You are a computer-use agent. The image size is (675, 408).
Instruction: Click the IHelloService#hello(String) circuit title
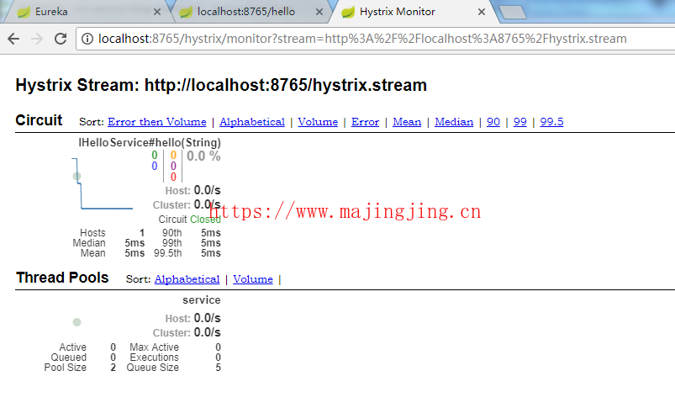tap(150, 143)
